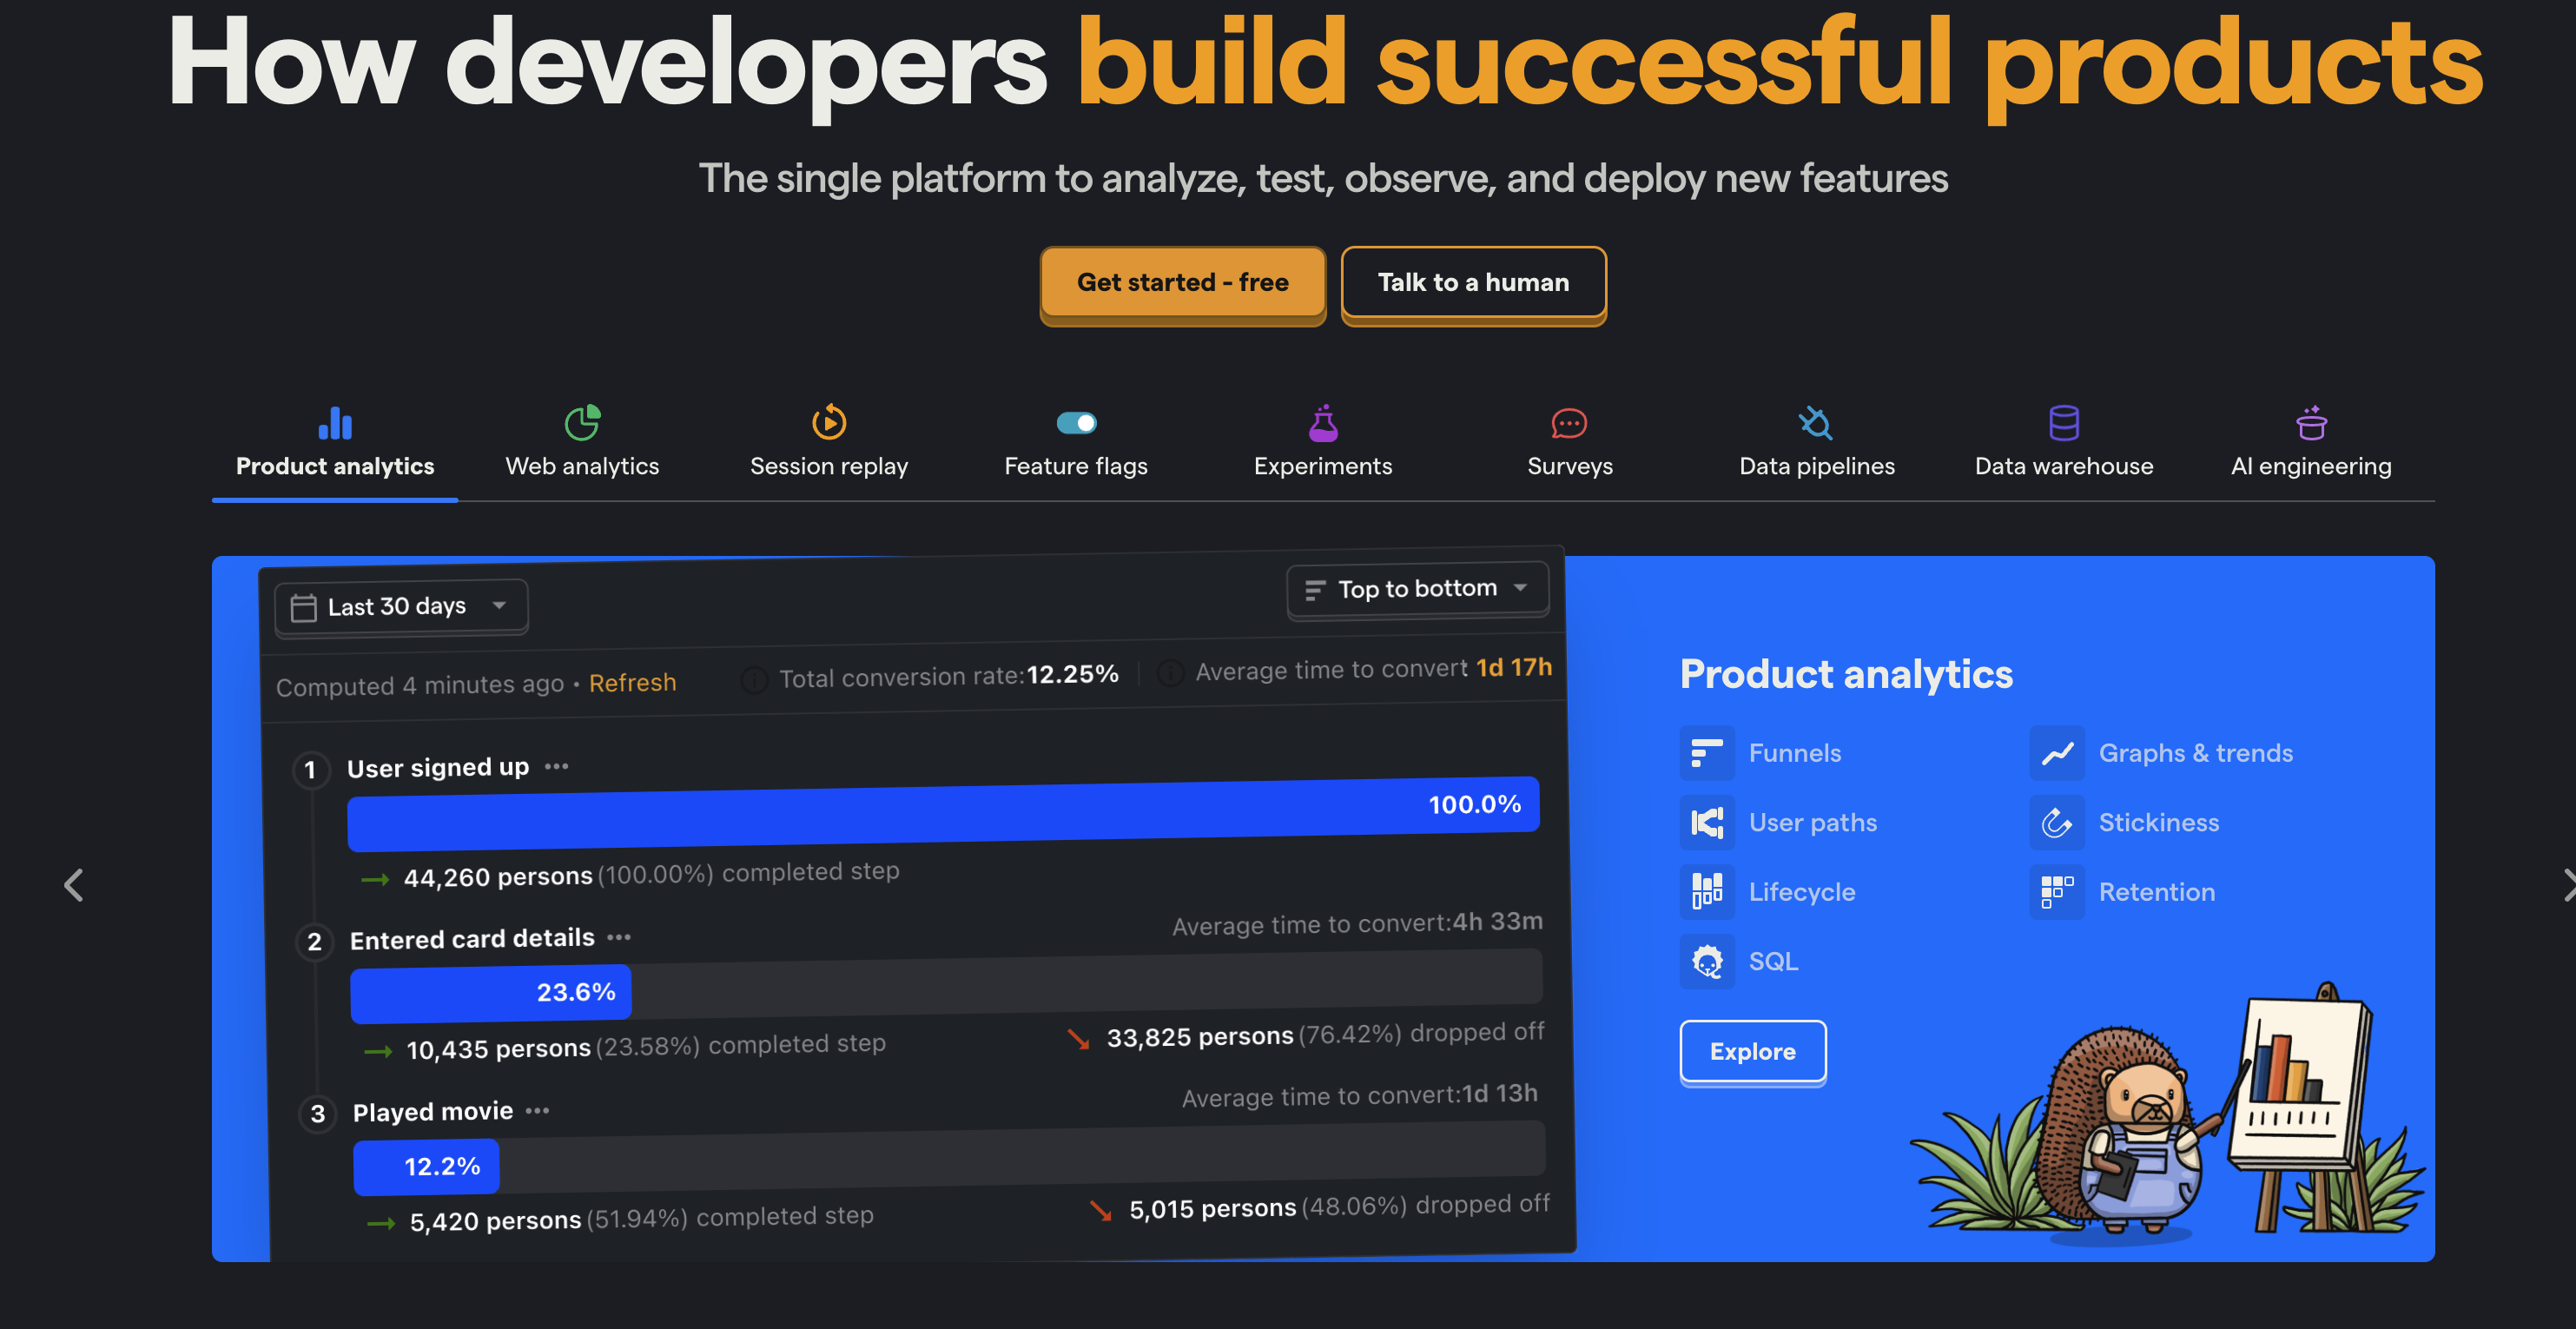2576x1329 pixels.
Task: Click the Talk to a human button
Action: pyautogui.click(x=1473, y=283)
